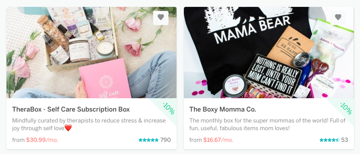This screenshot has width=360, height=154.
Task: Click The Boxy Momma star rating icons
Action: click(330, 140)
